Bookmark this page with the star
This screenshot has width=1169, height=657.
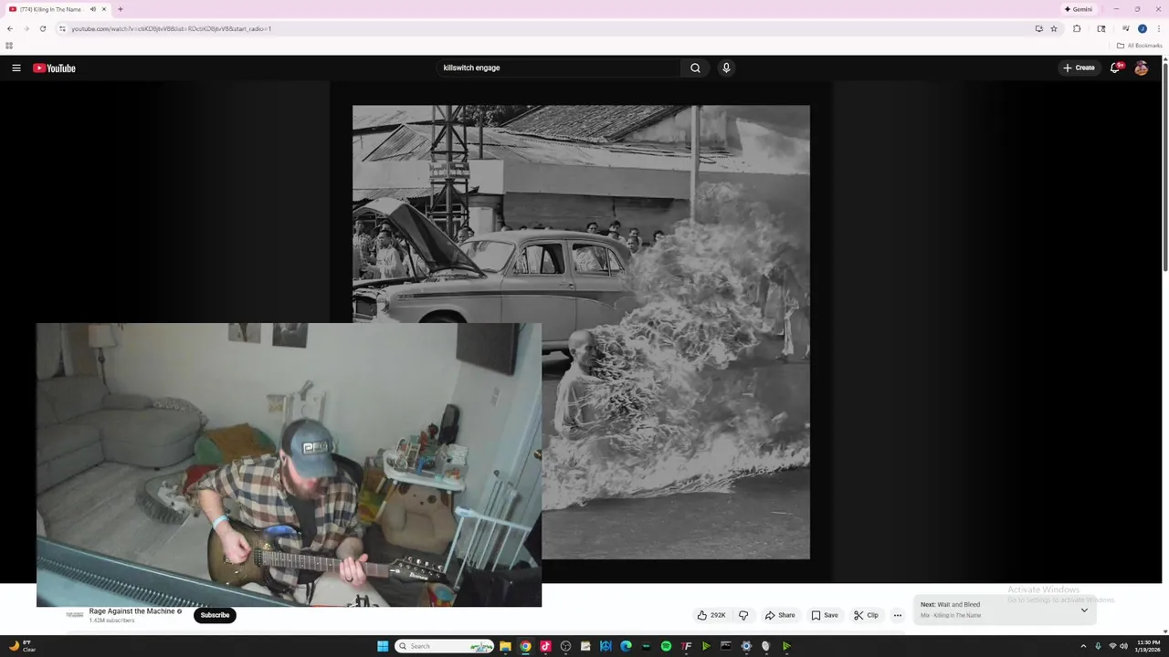click(1054, 28)
